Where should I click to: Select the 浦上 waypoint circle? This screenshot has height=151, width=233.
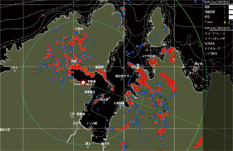click(88, 147)
